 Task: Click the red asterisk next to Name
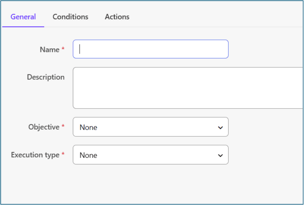pos(63,49)
